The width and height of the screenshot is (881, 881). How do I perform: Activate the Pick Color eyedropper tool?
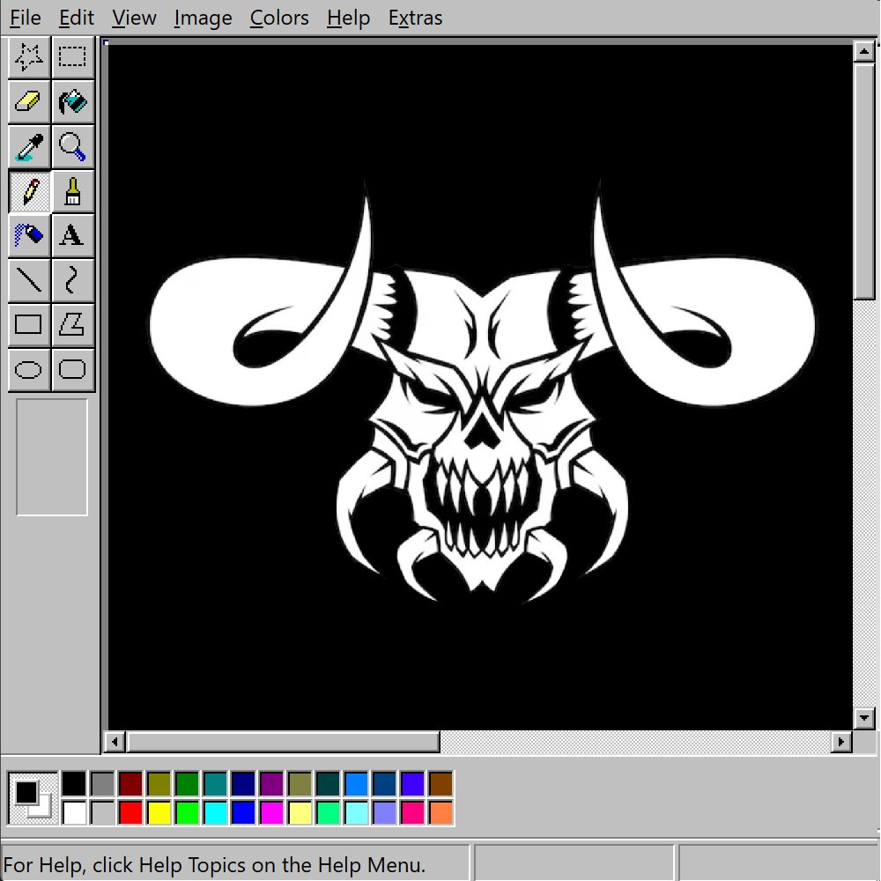pyautogui.click(x=29, y=146)
